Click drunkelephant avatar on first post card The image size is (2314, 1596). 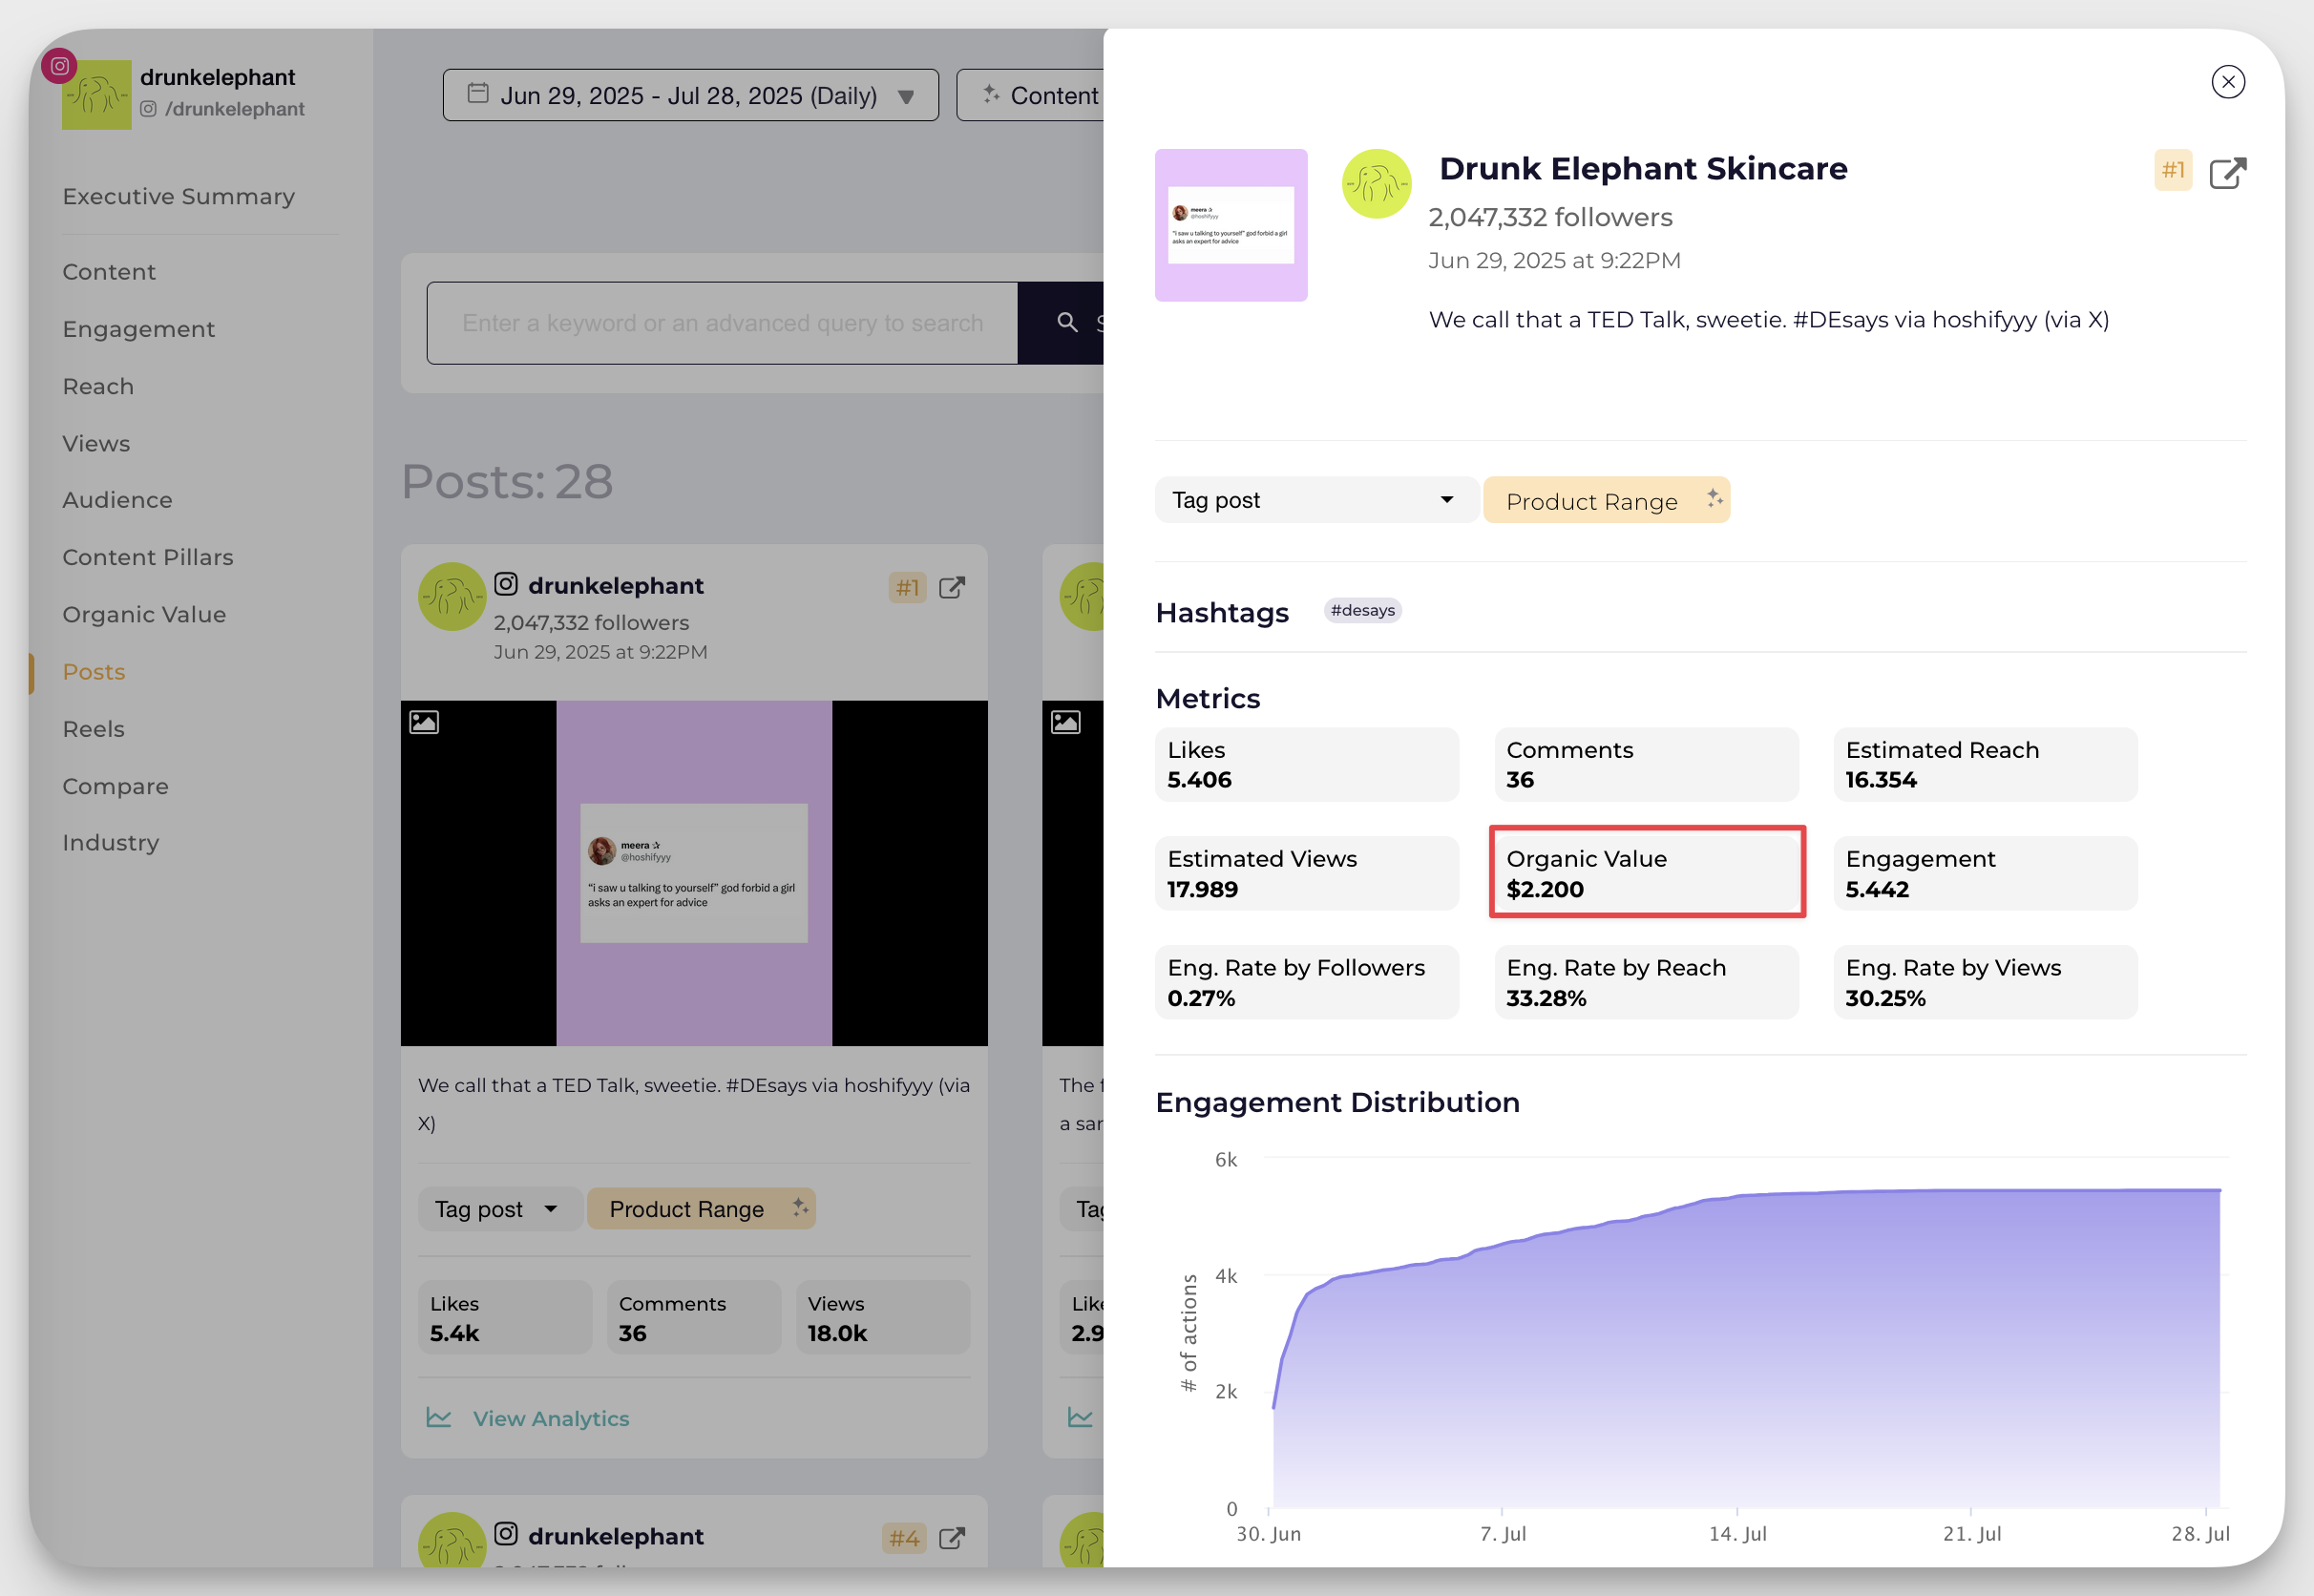click(x=451, y=597)
